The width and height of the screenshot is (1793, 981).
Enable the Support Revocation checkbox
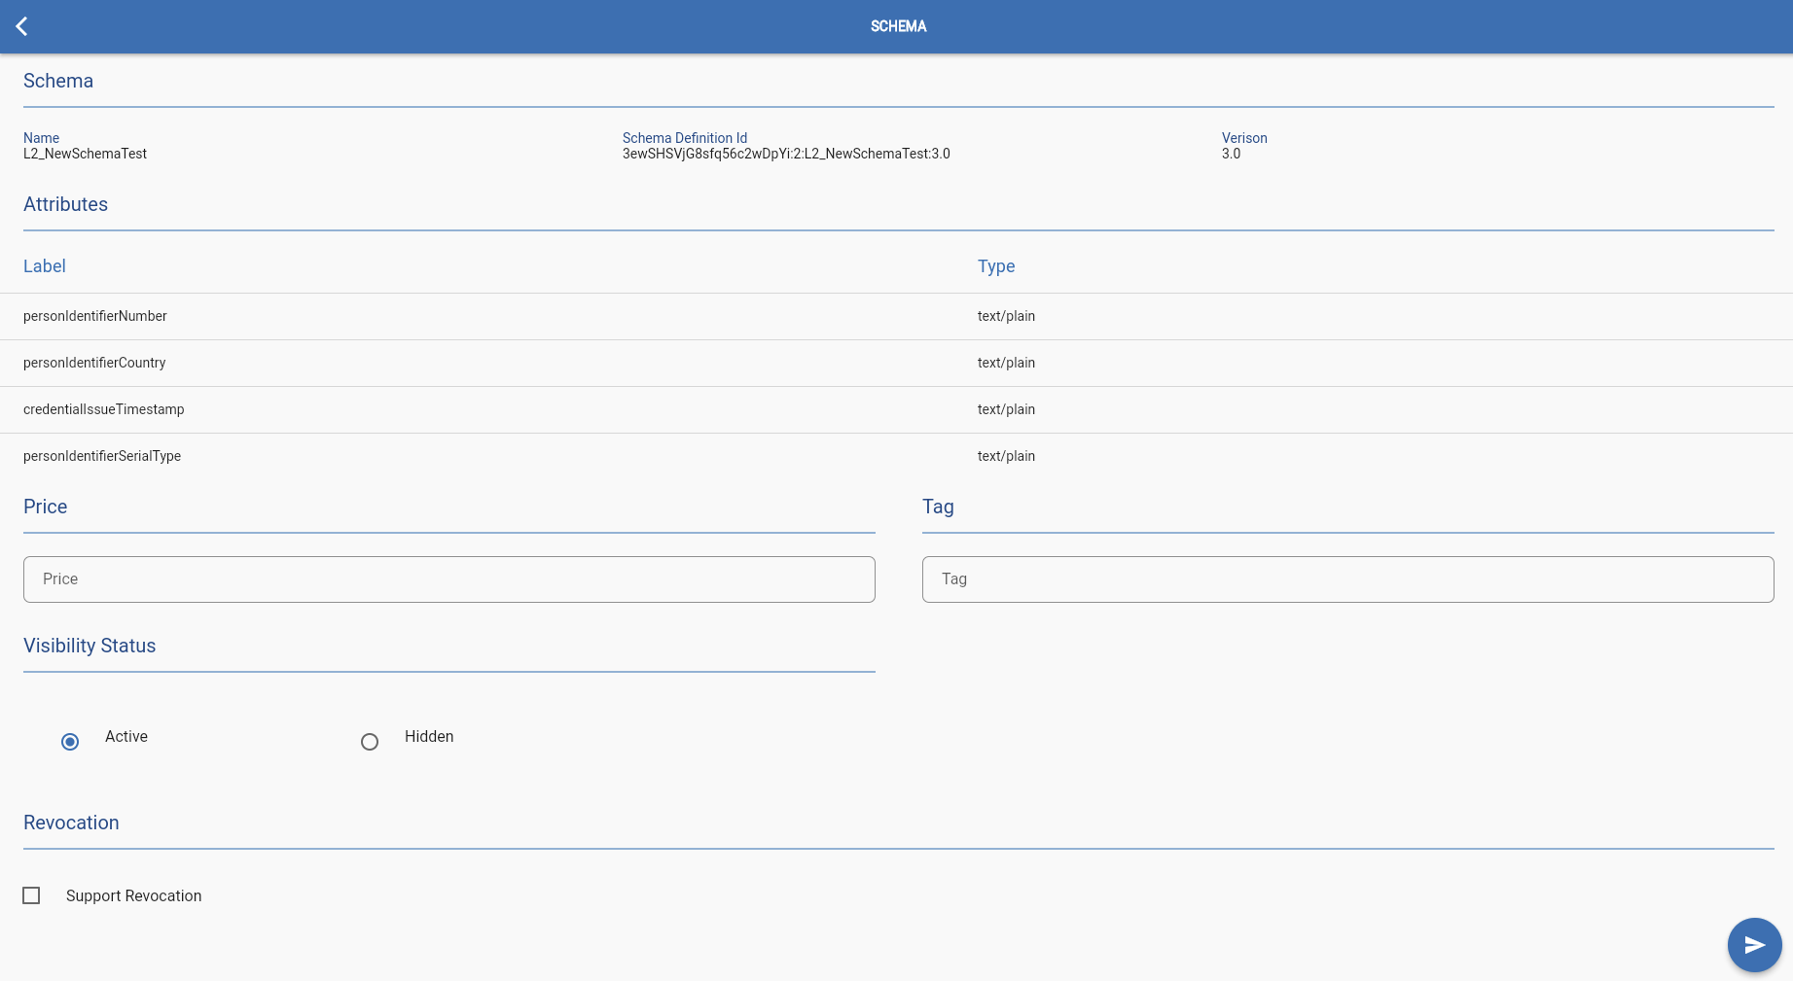[x=31, y=895]
